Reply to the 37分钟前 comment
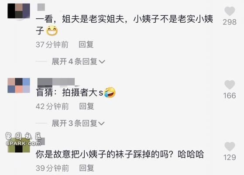 pyautogui.click(x=86, y=45)
